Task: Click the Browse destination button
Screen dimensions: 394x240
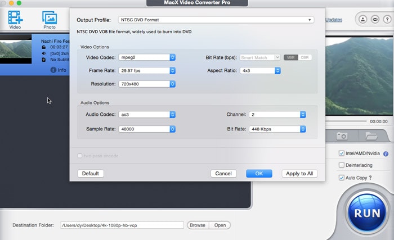Action: tap(198, 225)
